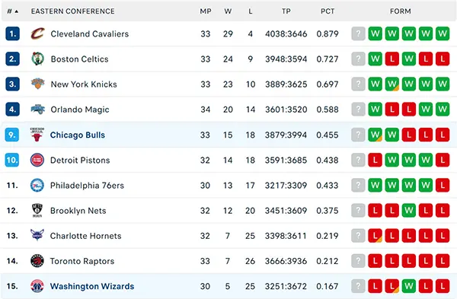Screen dimensions: 457x299
Task: Click Cleveland Cavaliers upcoming match question mark
Action: 358,33
